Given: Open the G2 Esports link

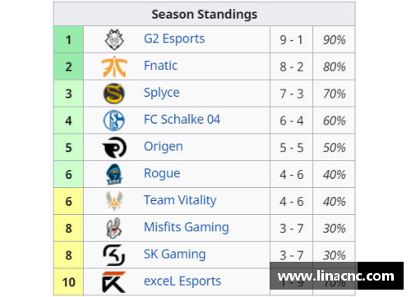Looking at the screenshot, I should [174, 39].
